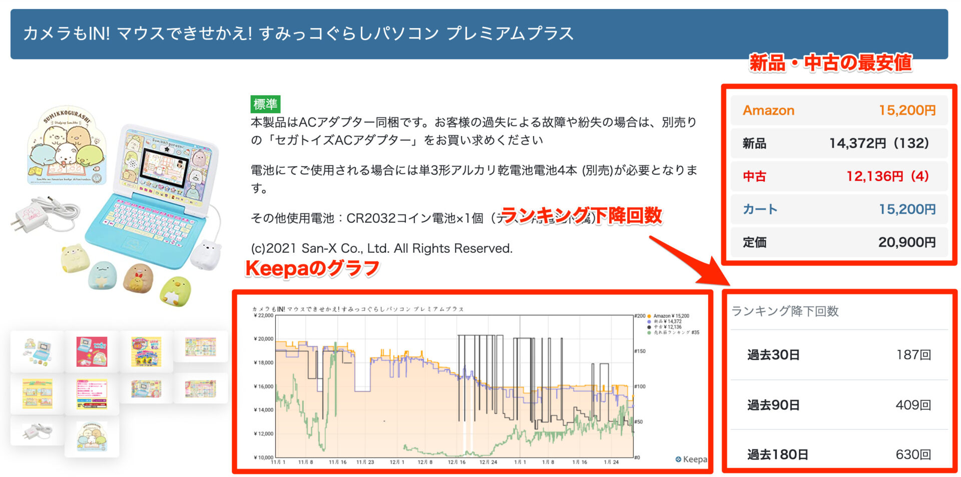This screenshot has width=961, height=477.
Task: Click the Keepa price history graph area
Action: 454,386
